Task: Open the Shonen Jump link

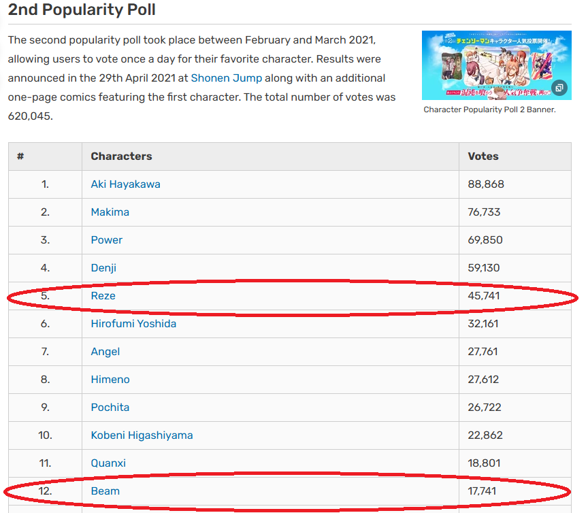Action: point(226,78)
